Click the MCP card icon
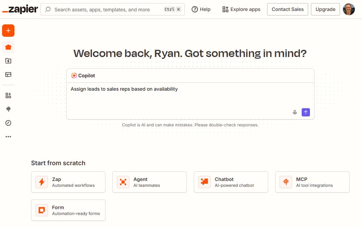Image resolution: width=362 pixels, height=227 pixels. pyautogui.click(x=286, y=182)
